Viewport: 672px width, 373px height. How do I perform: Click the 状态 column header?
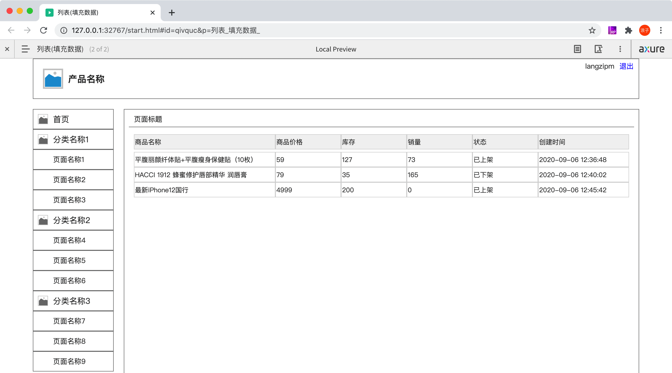(x=505, y=142)
